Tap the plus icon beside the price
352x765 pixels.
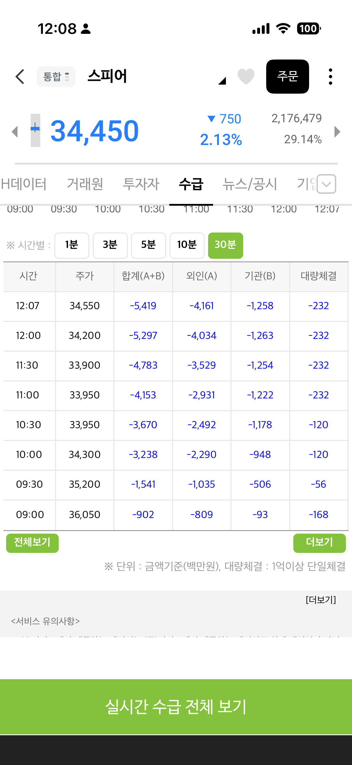(35, 130)
